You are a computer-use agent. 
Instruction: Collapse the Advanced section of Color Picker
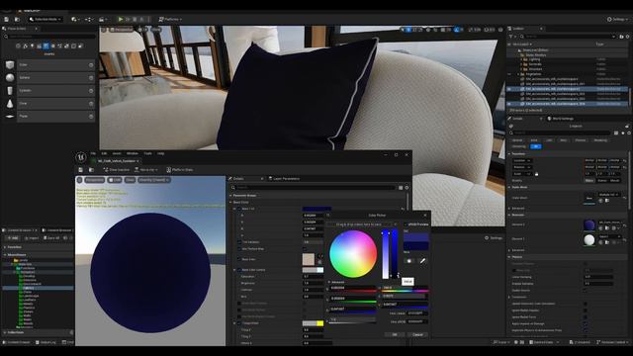[x=329, y=282]
